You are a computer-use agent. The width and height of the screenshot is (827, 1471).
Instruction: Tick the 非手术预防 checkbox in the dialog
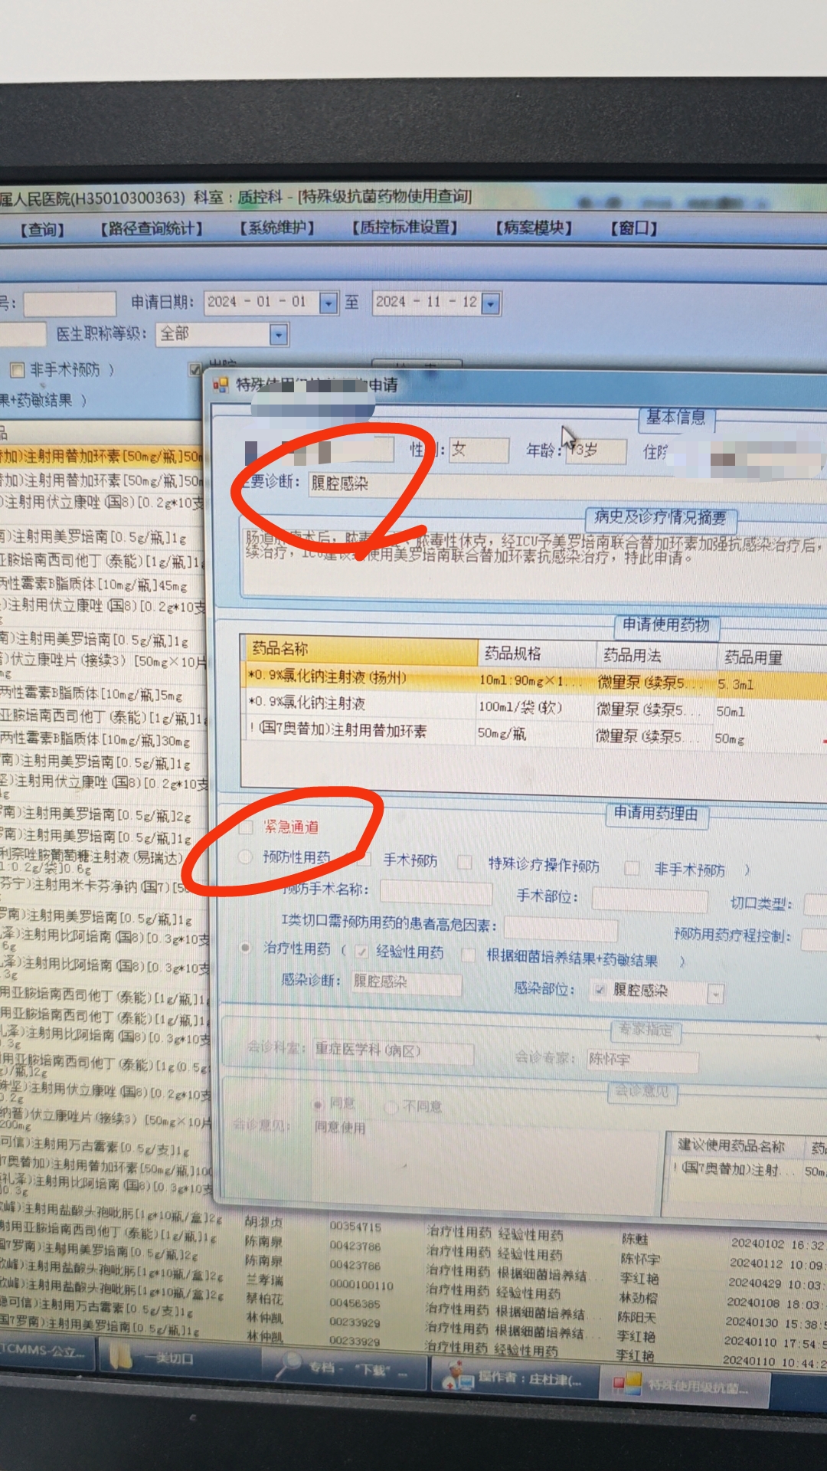[632, 867]
